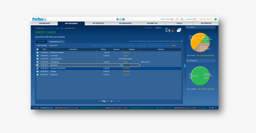Click the My Liabilities pie chart
256x133 pixels.
click(x=200, y=76)
